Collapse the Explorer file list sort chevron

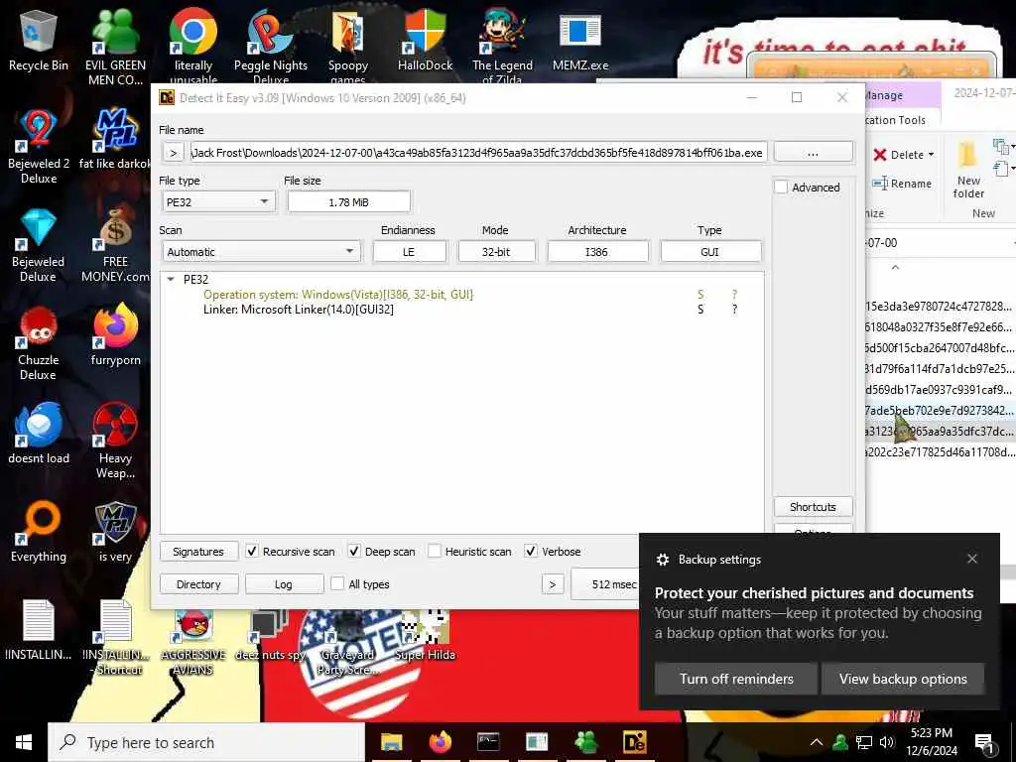click(896, 267)
